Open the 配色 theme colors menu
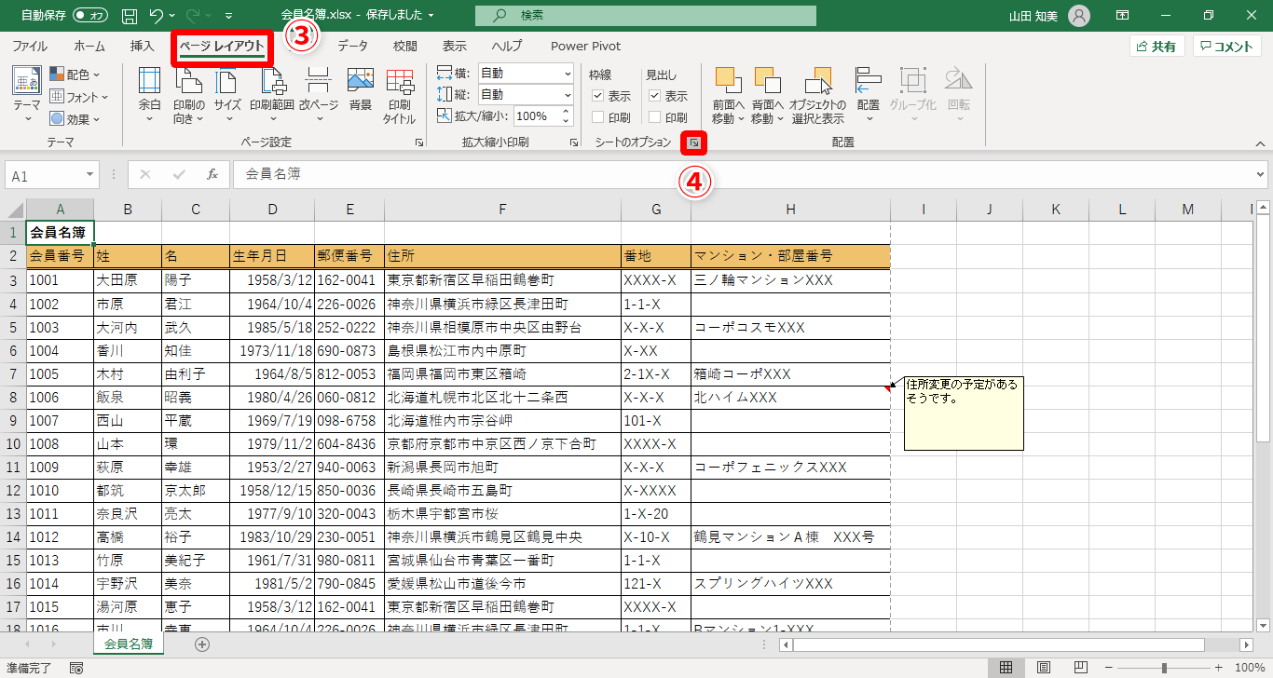 tap(75, 75)
